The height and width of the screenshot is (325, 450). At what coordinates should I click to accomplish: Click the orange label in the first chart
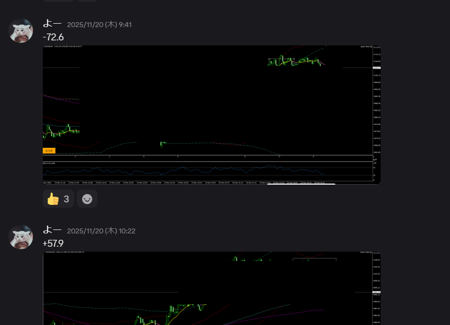pos(49,151)
